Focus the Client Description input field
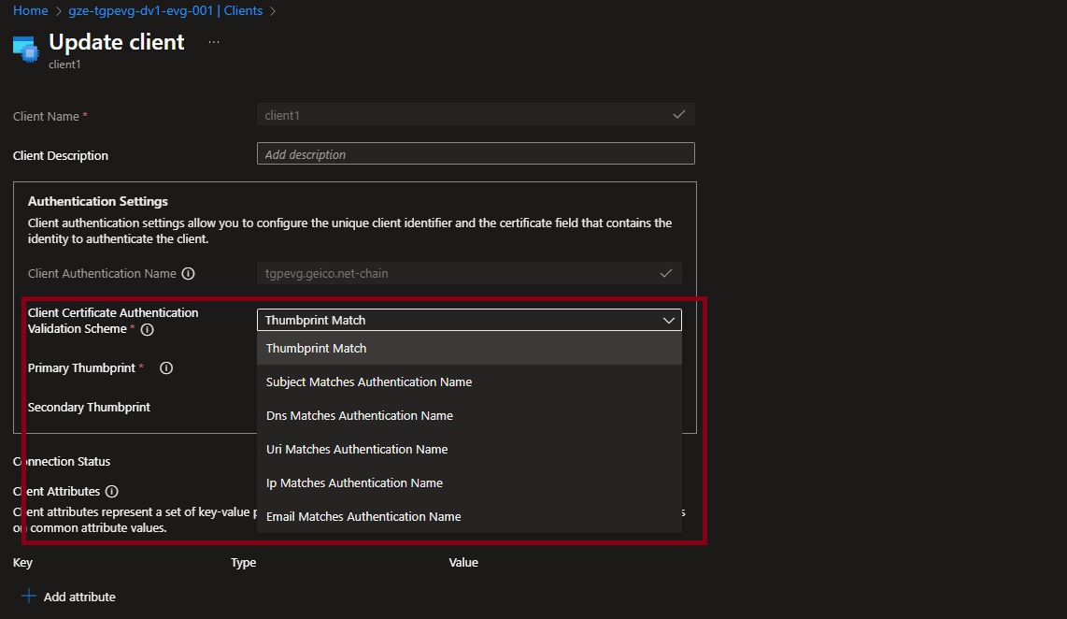This screenshot has width=1067, height=619. (476, 154)
